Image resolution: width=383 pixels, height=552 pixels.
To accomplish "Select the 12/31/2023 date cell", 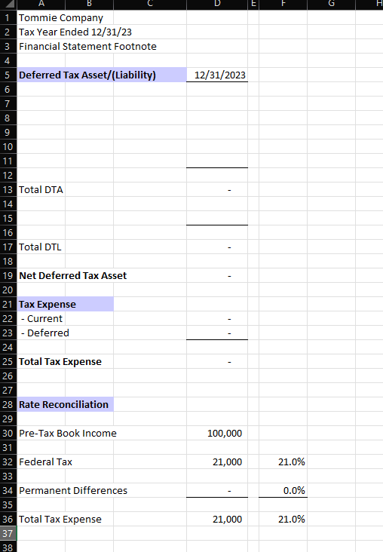I will click(217, 75).
